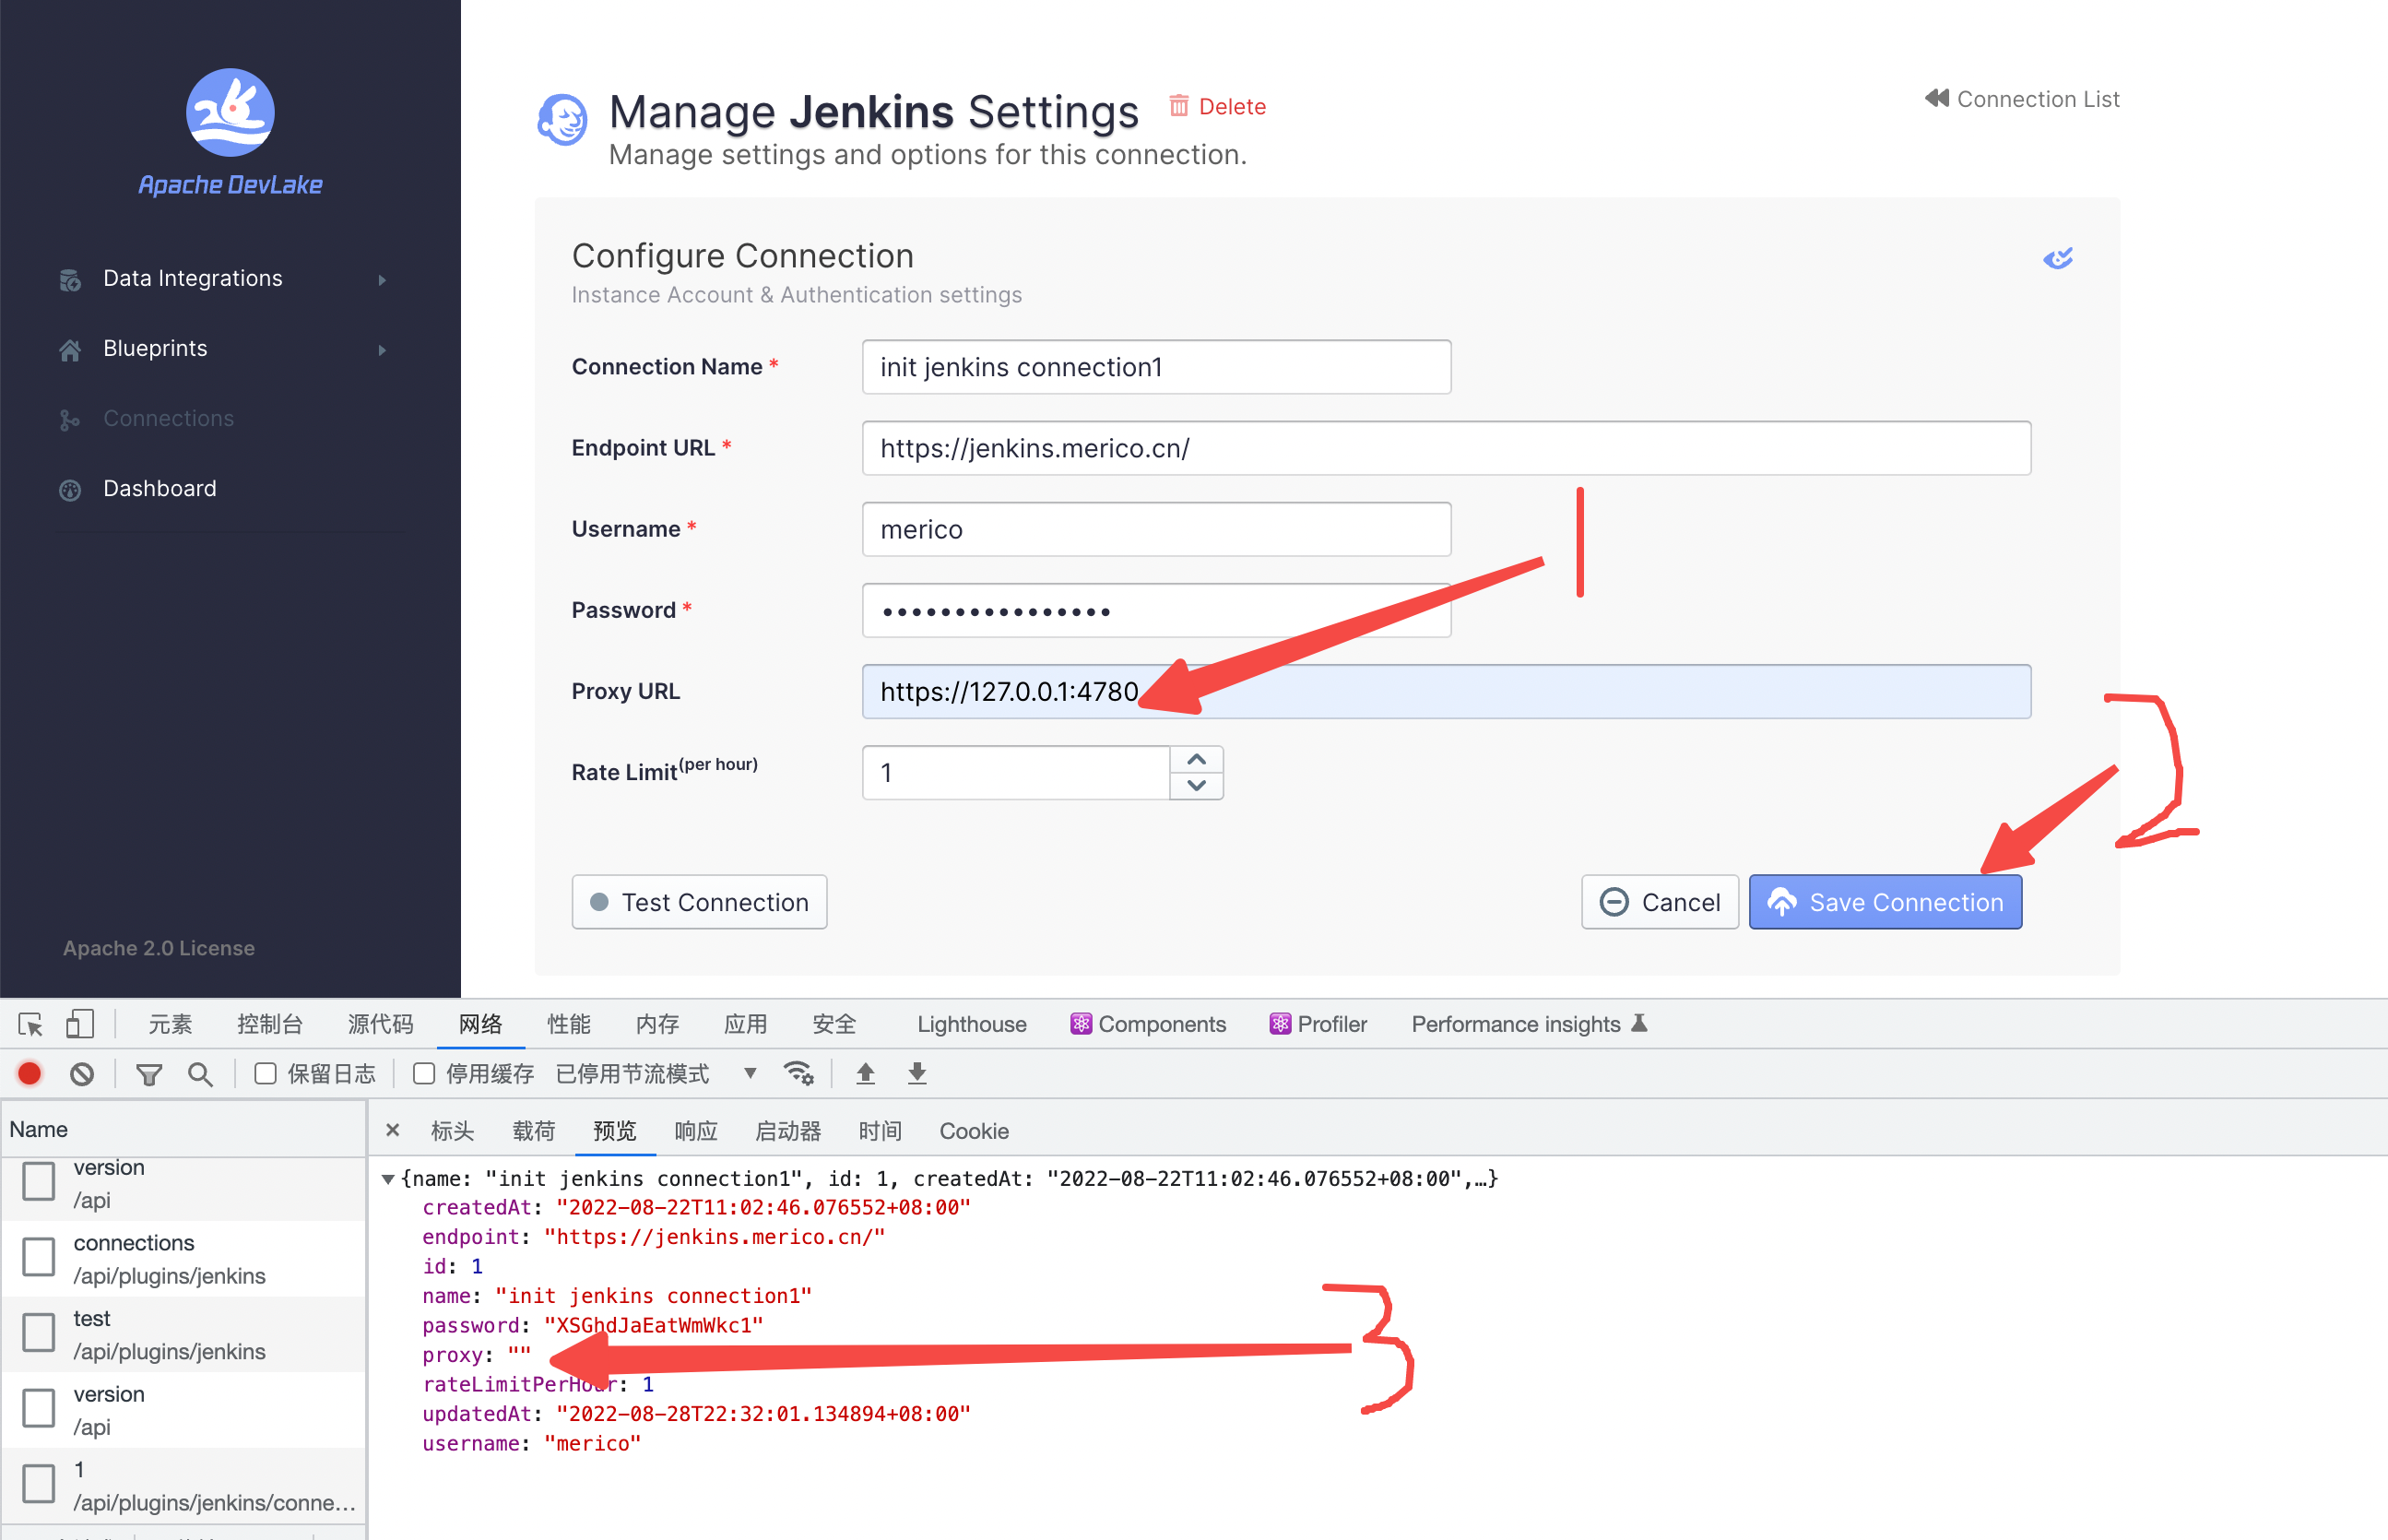
Task: Open the Lighthouse DevTools tab
Action: (971, 1024)
